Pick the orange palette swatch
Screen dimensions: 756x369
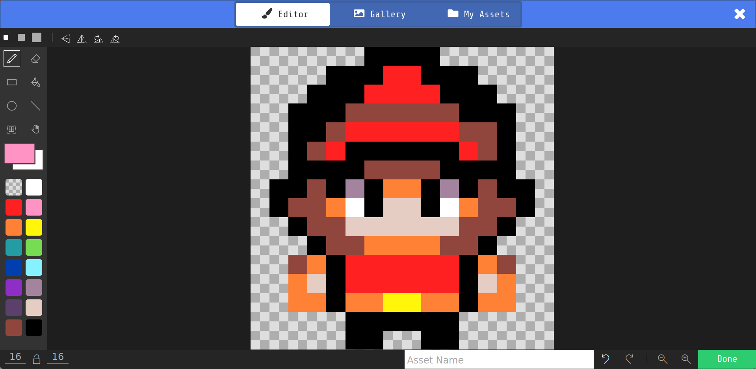click(x=14, y=227)
